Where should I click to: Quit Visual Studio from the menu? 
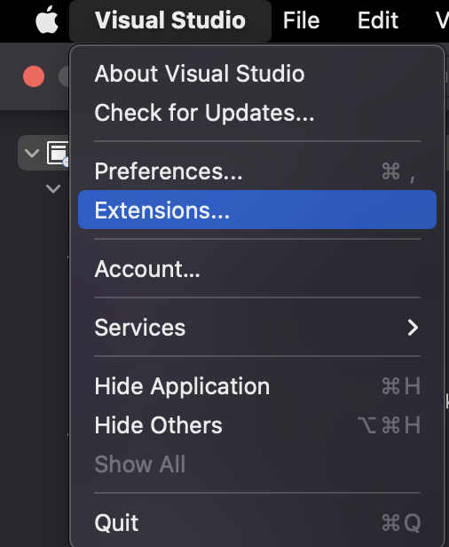[x=257, y=523]
